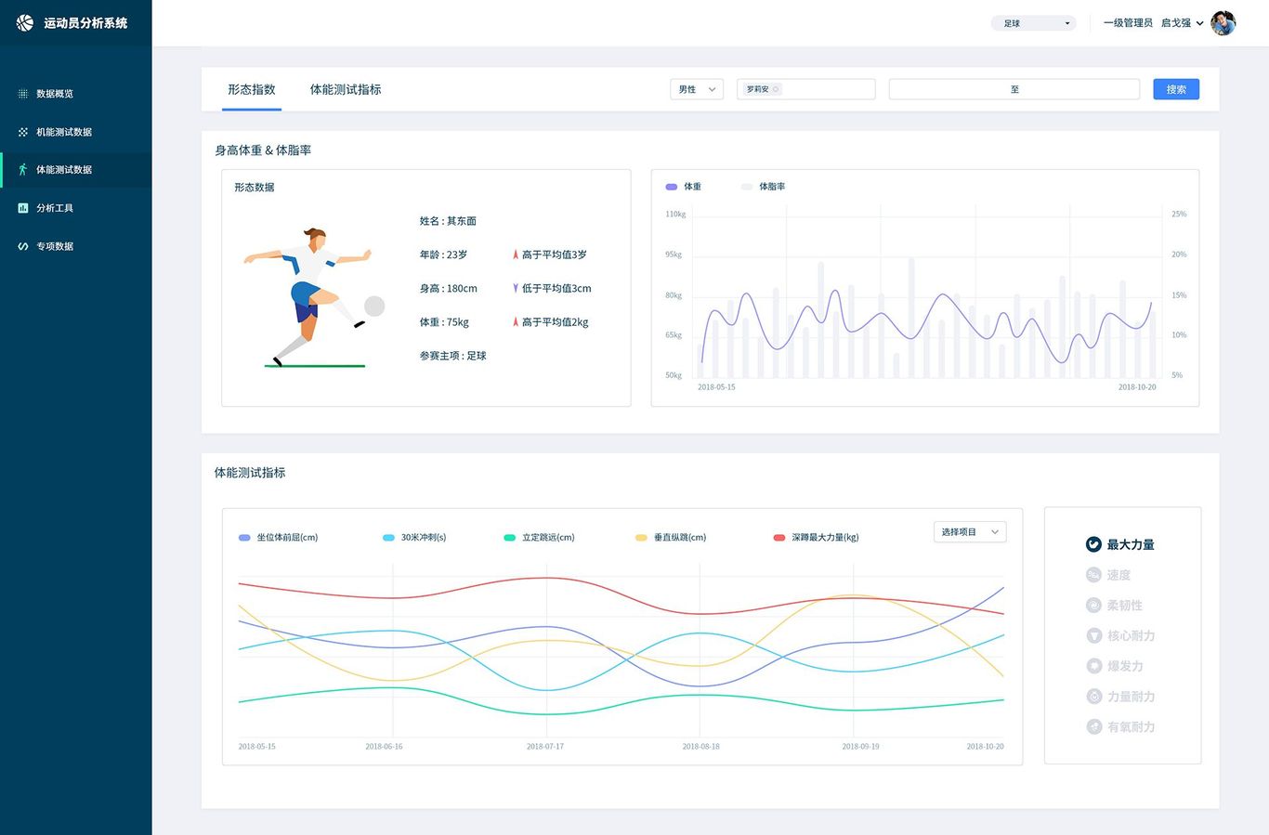Click the 速度 icon in category list

point(1094,575)
